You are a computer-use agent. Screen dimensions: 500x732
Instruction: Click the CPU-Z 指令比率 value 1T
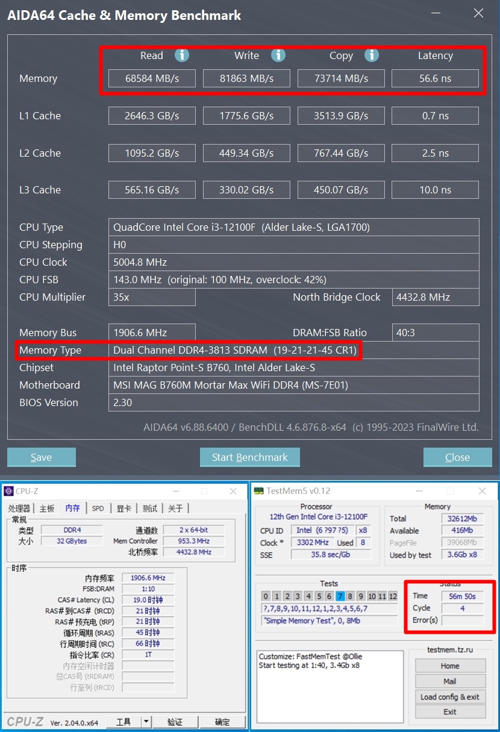pos(148,654)
